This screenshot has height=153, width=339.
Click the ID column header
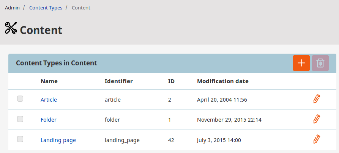point(171,81)
